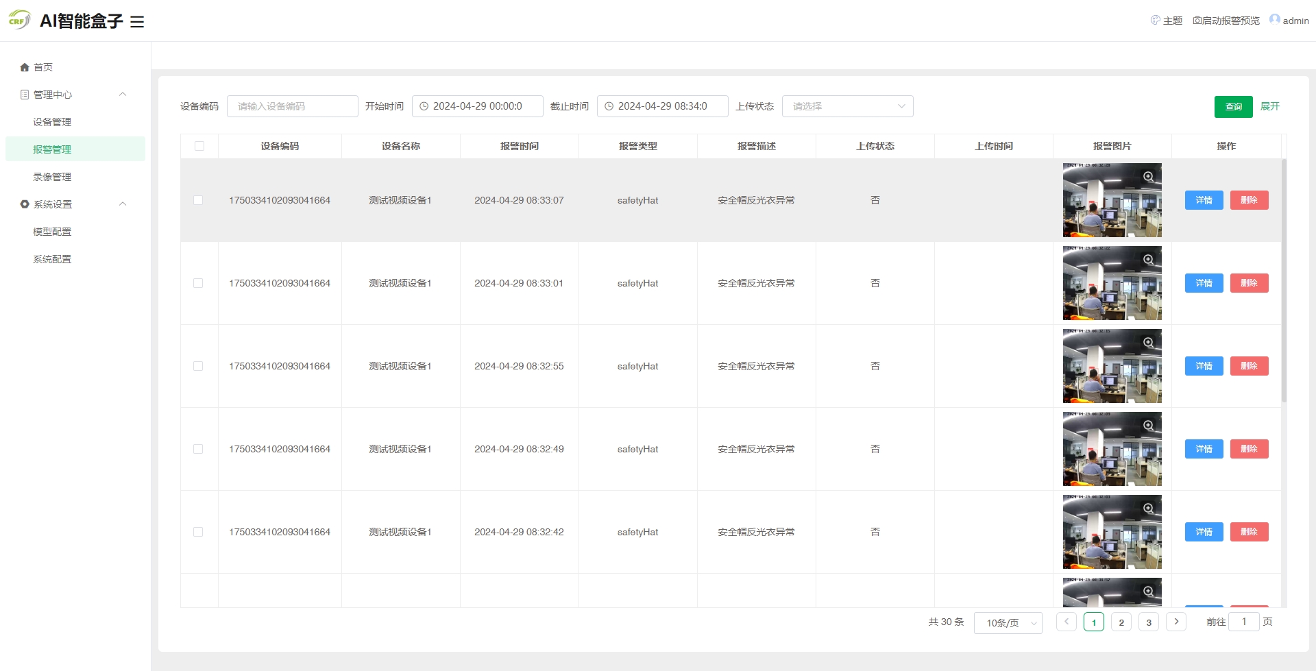The height and width of the screenshot is (671, 1316).
Task: Open the 主题 theme settings
Action: tap(1167, 21)
